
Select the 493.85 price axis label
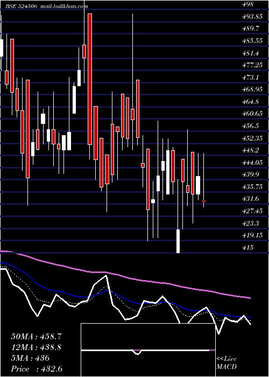[x=252, y=17]
